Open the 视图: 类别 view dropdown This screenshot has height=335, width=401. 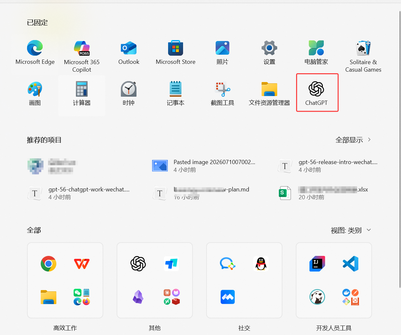(x=351, y=230)
